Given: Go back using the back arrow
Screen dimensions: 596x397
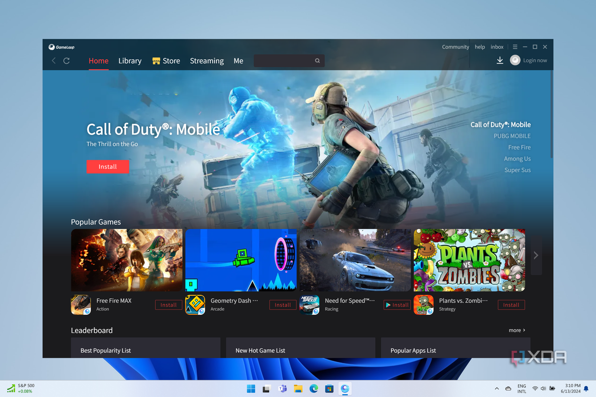Looking at the screenshot, I should tap(54, 61).
